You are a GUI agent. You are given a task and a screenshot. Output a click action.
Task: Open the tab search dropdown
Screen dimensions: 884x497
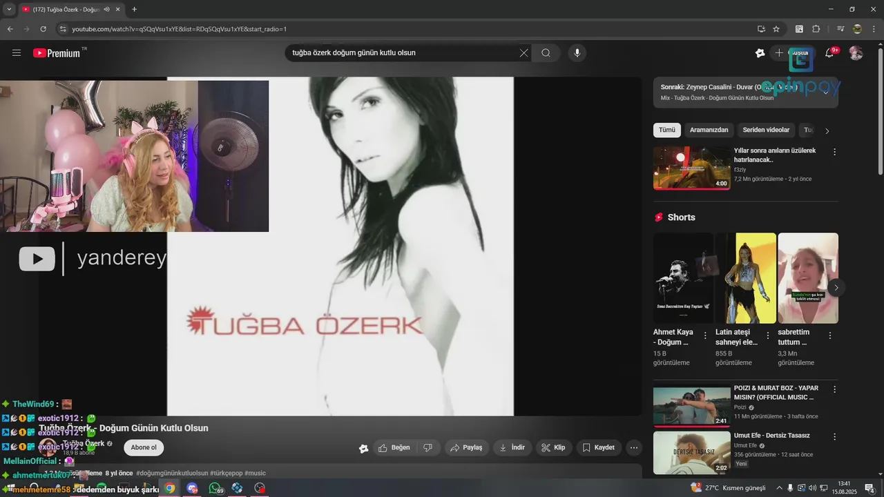coord(9,10)
